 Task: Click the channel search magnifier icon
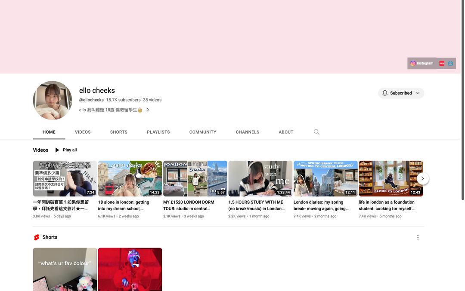tap(316, 132)
